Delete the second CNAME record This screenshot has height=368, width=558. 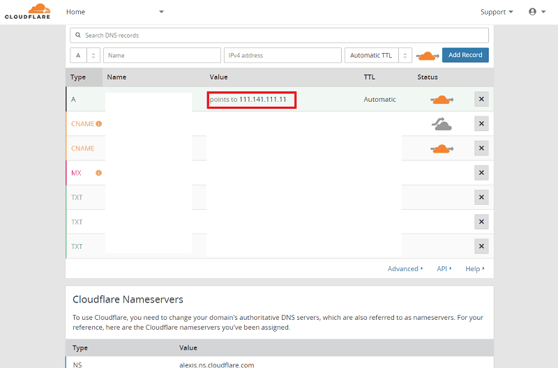coord(481,148)
